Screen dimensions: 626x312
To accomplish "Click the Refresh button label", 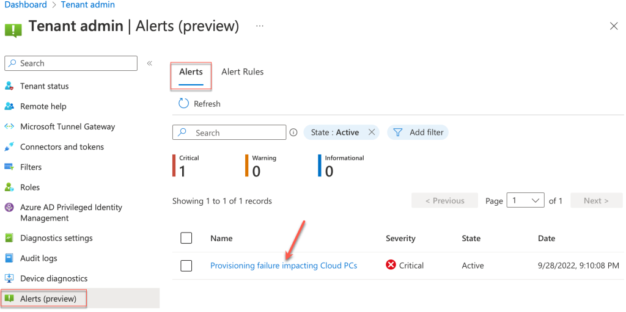I will coord(207,104).
